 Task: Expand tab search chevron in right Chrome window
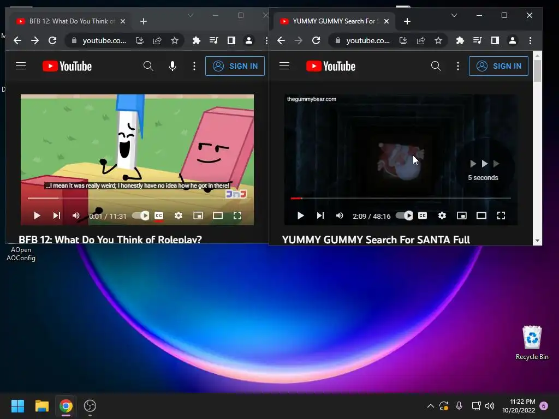point(454,15)
